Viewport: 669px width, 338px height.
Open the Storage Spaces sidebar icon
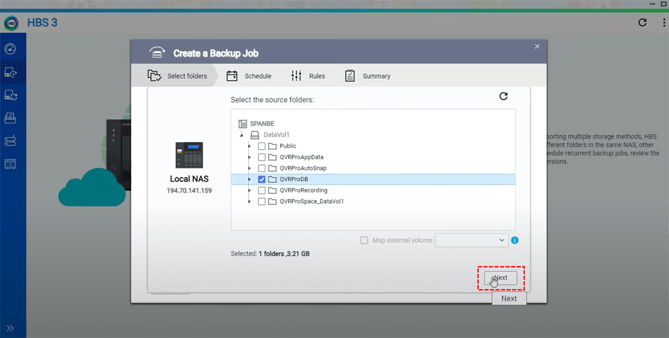click(10, 141)
